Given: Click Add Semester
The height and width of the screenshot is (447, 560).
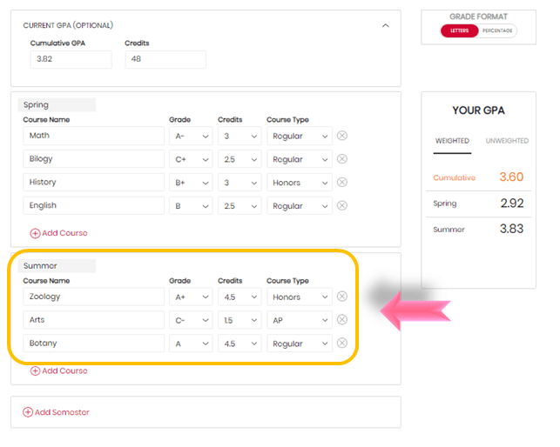Looking at the screenshot, I should point(56,412).
